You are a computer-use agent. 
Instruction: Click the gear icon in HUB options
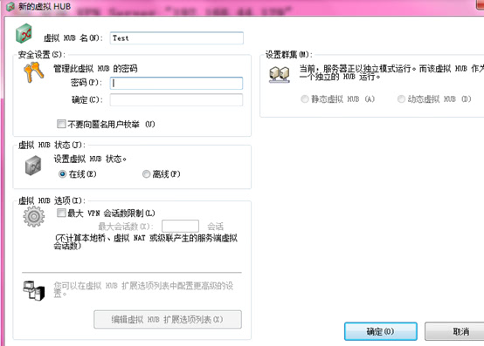click(x=34, y=217)
